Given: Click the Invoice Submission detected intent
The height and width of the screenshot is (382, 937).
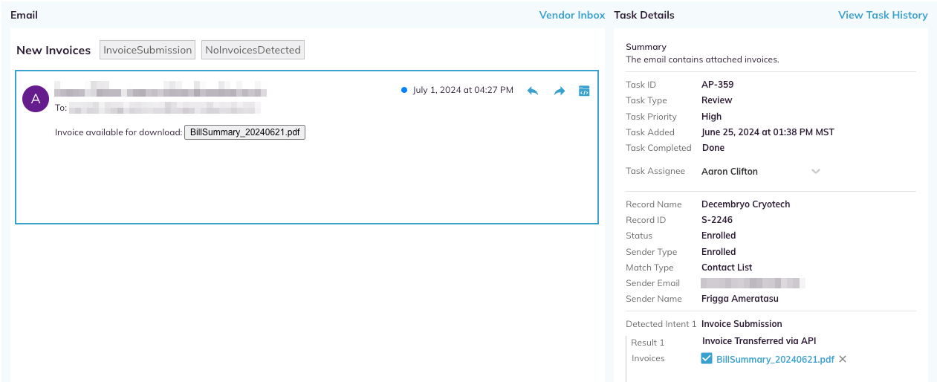Looking at the screenshot, I should point(742,324).
